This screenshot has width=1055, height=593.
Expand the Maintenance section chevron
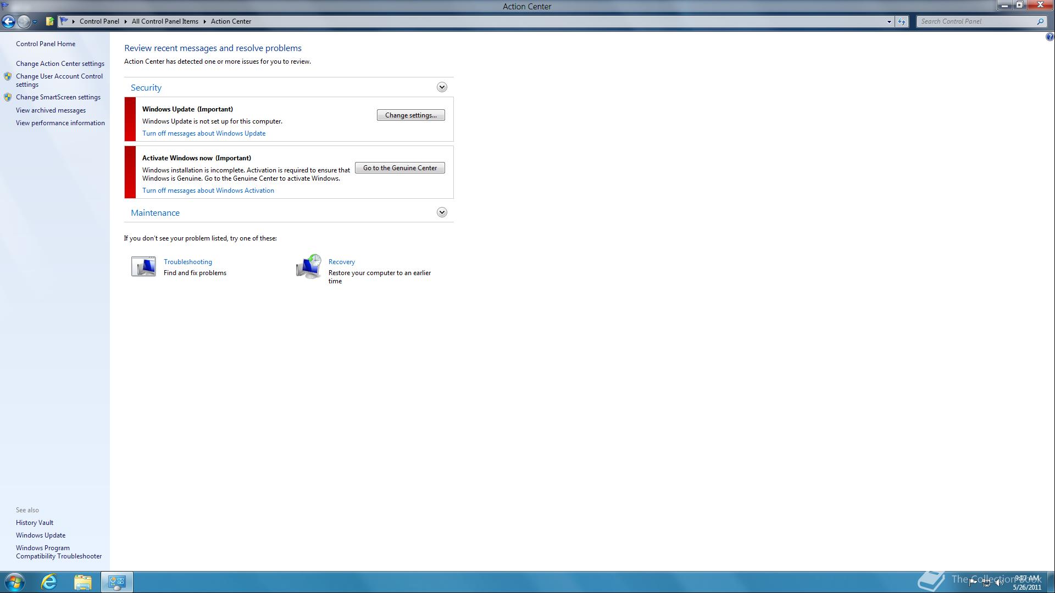441,212
